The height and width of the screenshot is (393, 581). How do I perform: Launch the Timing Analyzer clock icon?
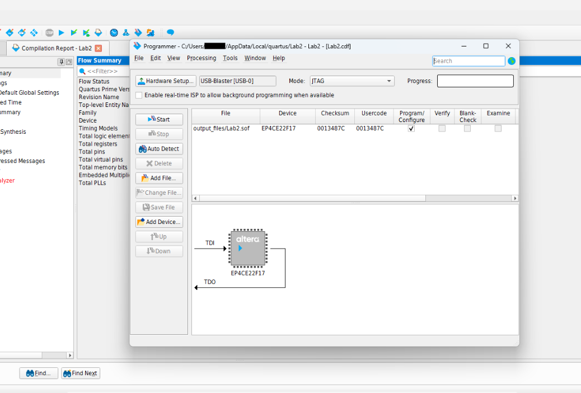click(114, 32)
